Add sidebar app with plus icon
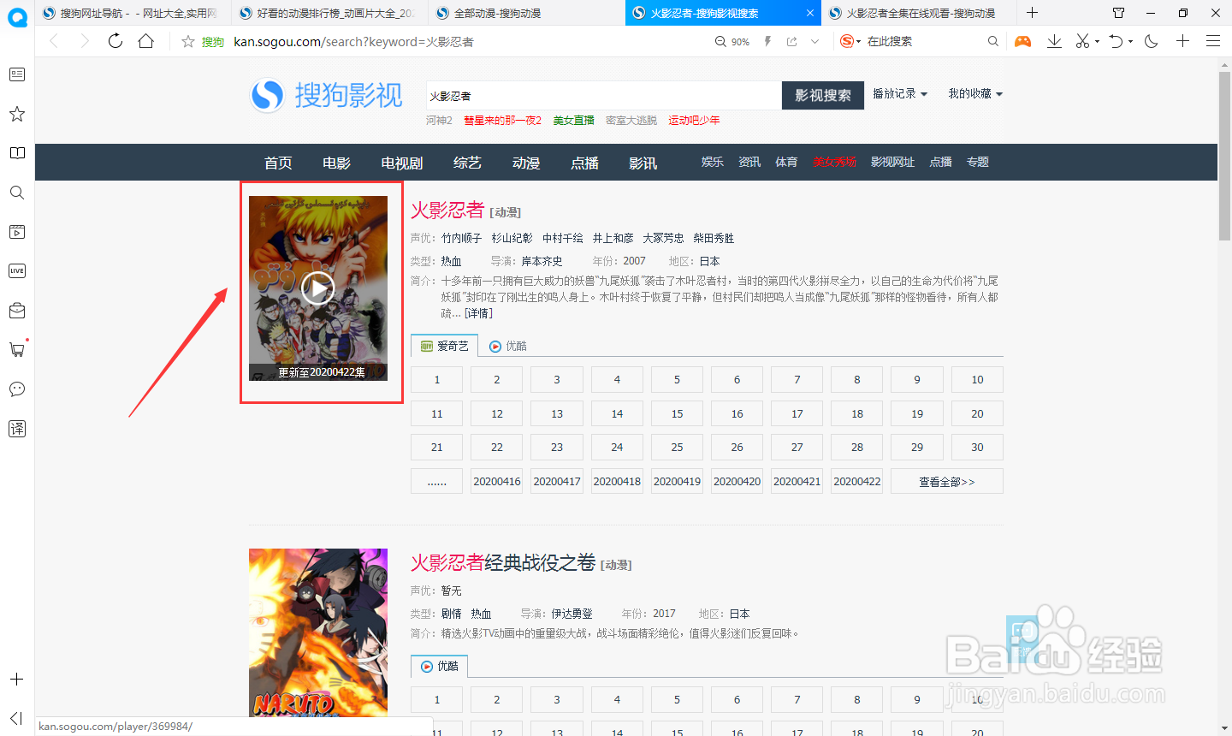The image size is (1232, 736). click(x=17, y=680)
